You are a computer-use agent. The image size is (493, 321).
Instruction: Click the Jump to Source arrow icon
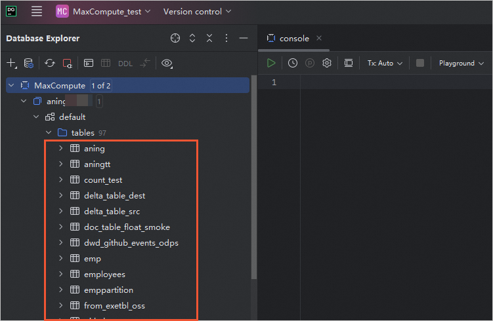(145, 63)
